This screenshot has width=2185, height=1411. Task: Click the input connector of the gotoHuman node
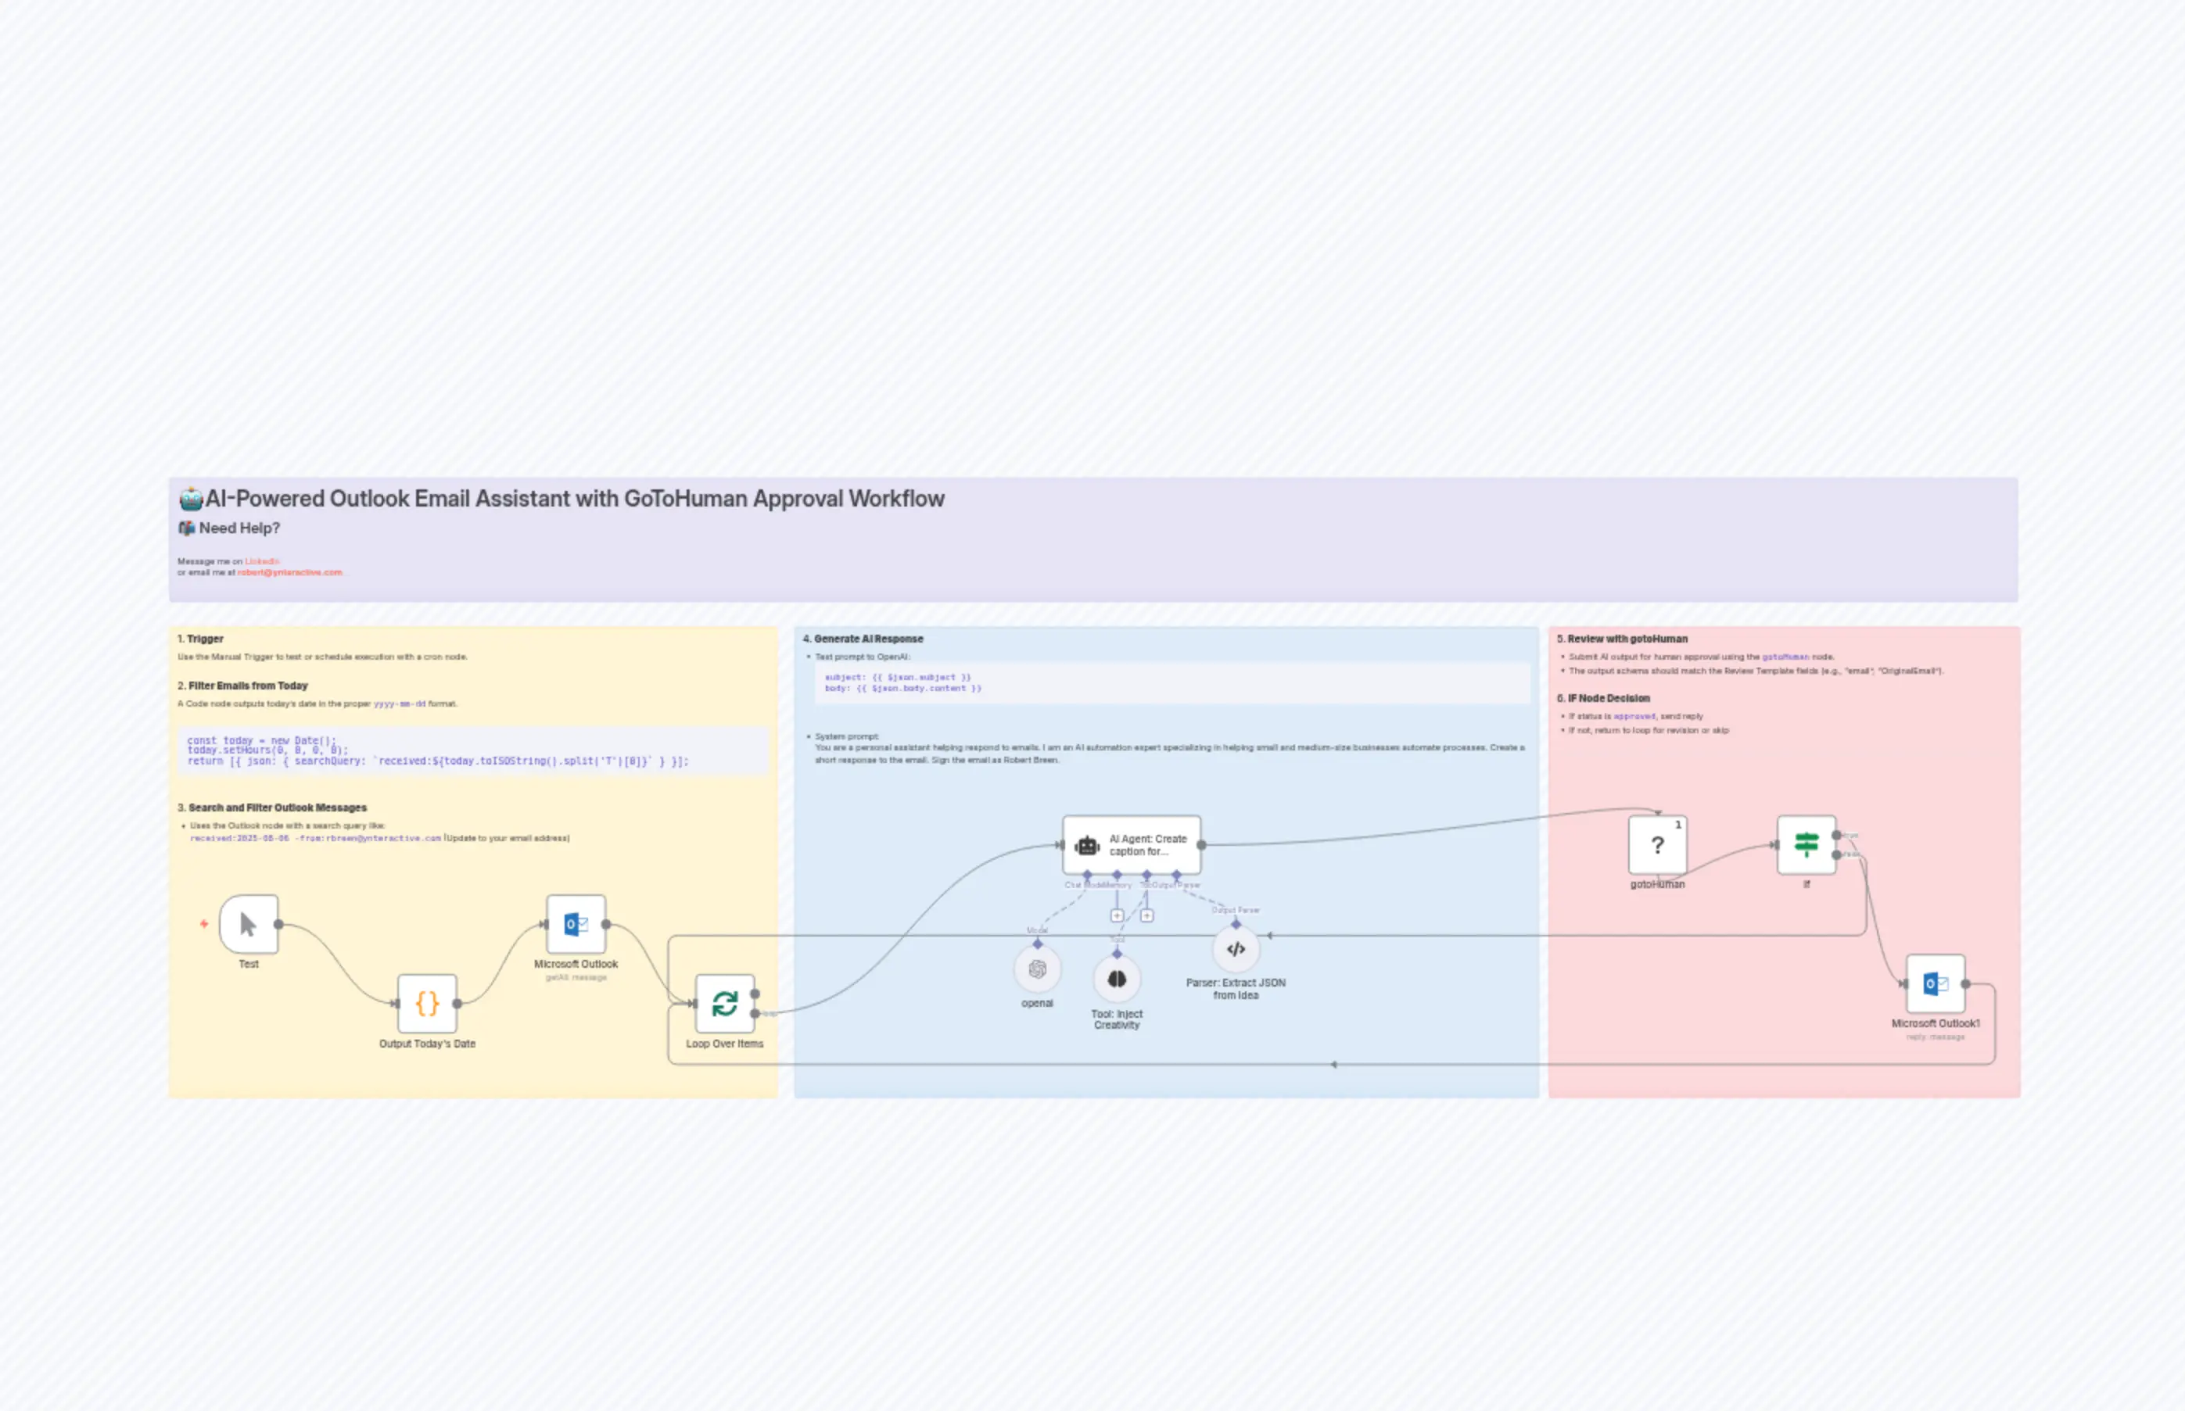1659,814
